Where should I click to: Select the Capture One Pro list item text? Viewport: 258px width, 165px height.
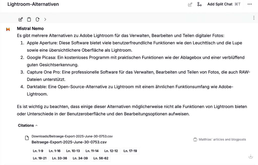[x=139, y=76]
